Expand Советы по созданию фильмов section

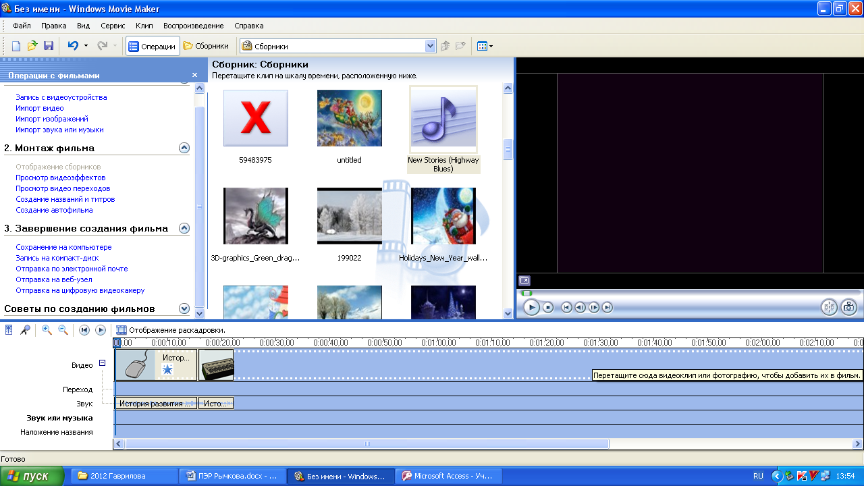click(184, 308)
